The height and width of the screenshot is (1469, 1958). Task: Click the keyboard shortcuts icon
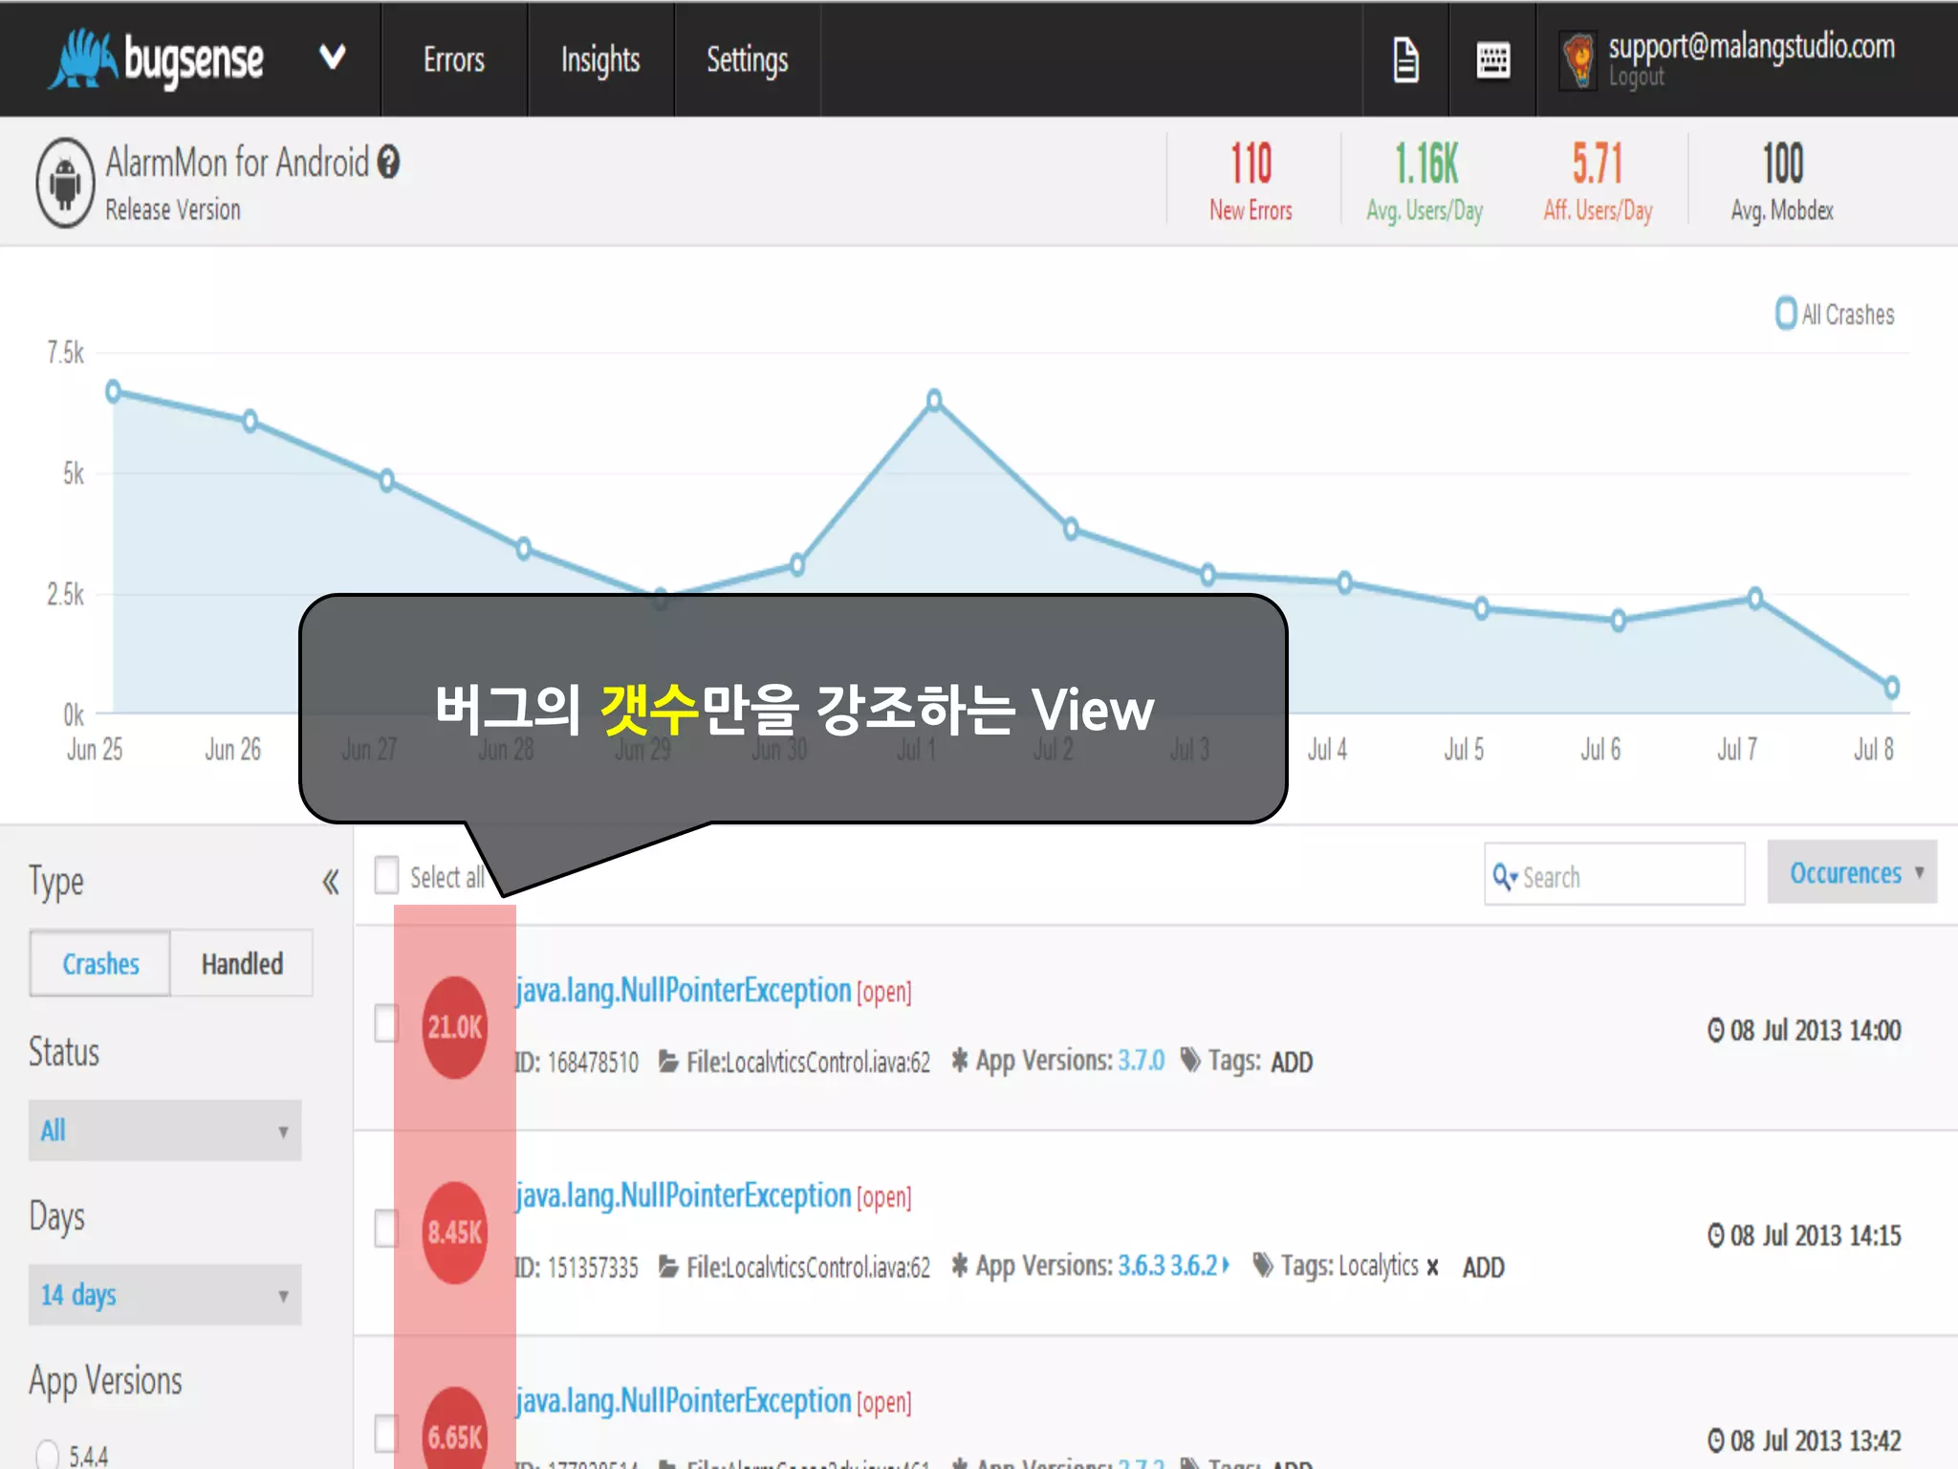click(x=1492, y=60)
